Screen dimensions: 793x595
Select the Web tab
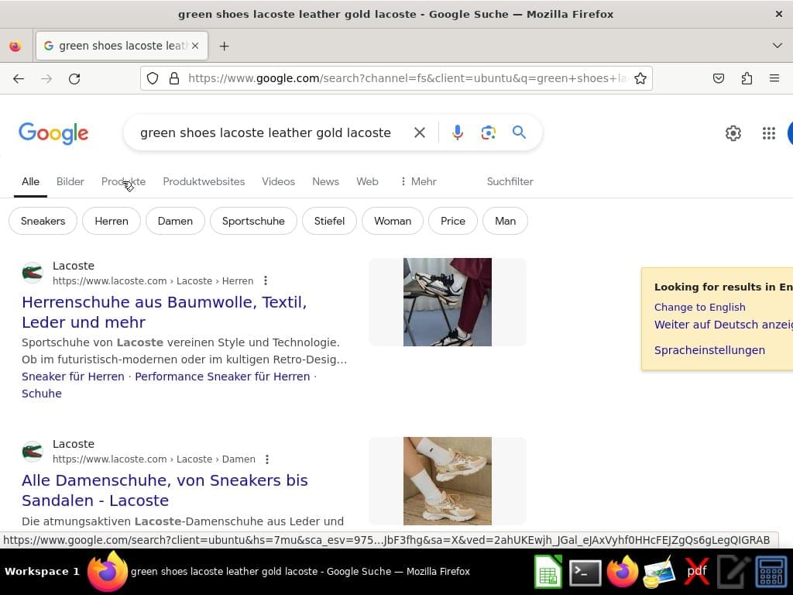coord(367,181)
